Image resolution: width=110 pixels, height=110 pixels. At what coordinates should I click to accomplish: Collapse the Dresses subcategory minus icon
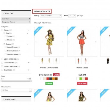(x=28, y=44)
